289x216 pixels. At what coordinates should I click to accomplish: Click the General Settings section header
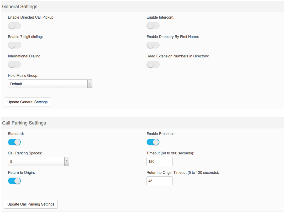click(20, 6)
